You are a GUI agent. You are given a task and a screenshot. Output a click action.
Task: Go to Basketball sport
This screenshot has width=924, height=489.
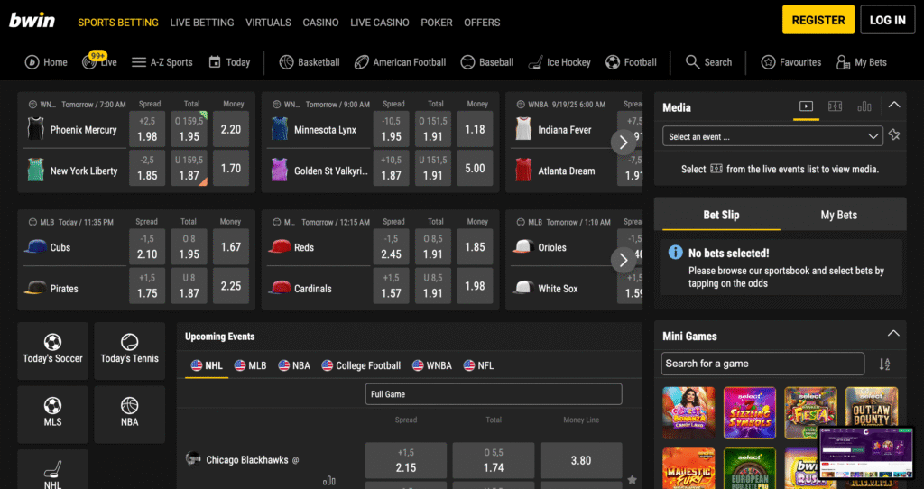click(x=310, y=62)
